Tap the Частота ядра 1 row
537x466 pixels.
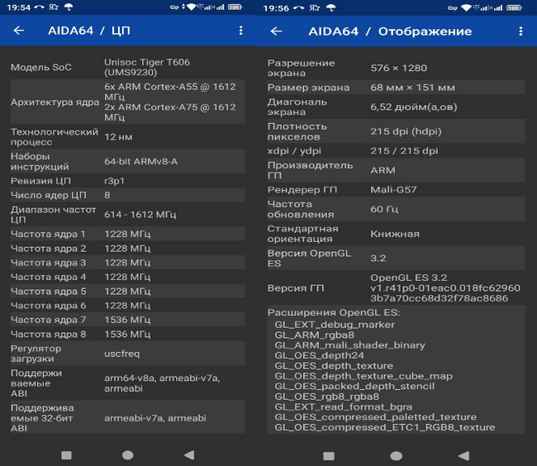[x=128, y=234]
